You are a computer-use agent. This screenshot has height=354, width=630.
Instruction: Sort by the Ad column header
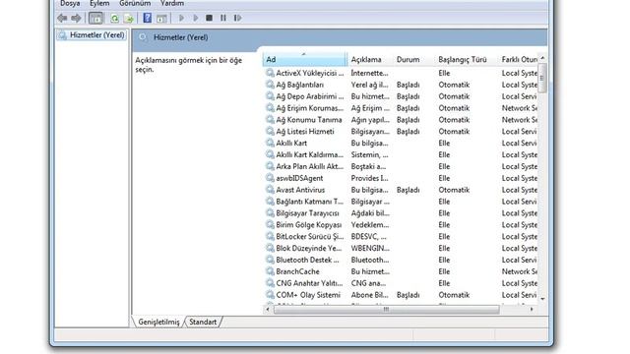click(x=304, y=59)
